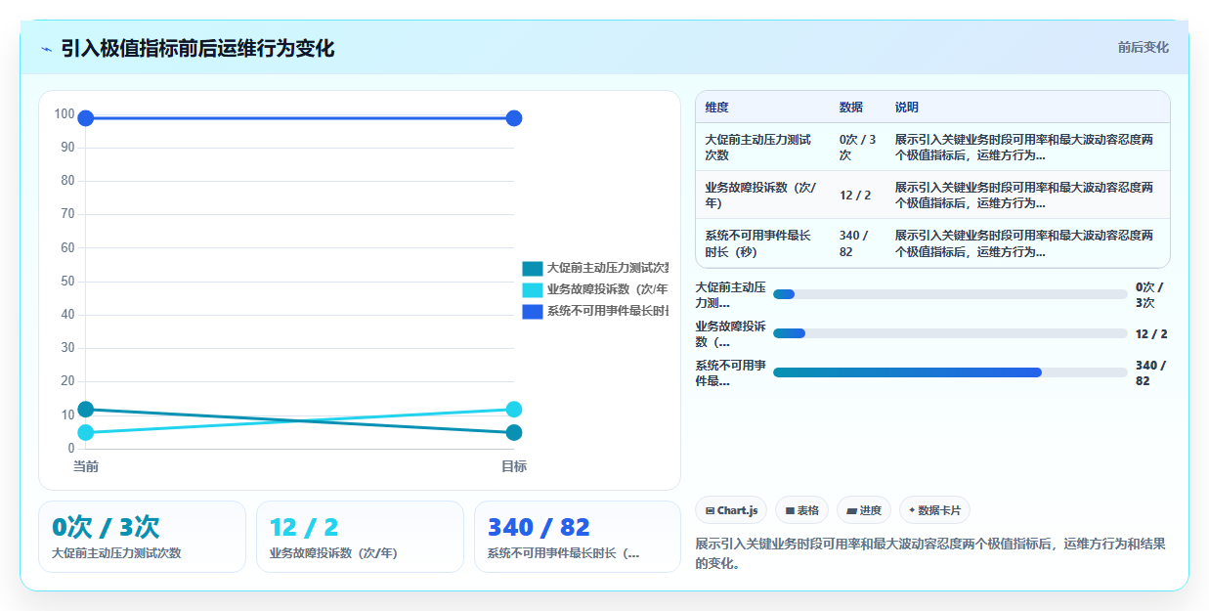The width and height of the screenshot is (1209, 611).
Task: Click the 当前 x-axis label
Action: point(86,466)
